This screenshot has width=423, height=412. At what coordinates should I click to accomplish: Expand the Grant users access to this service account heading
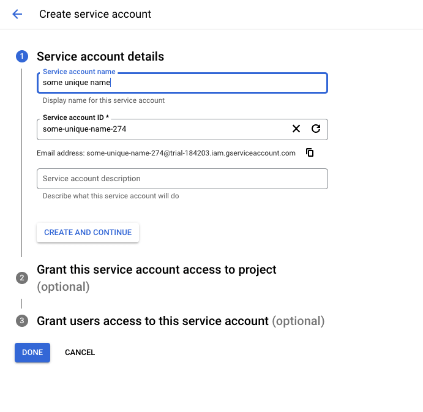pos(153,321)
